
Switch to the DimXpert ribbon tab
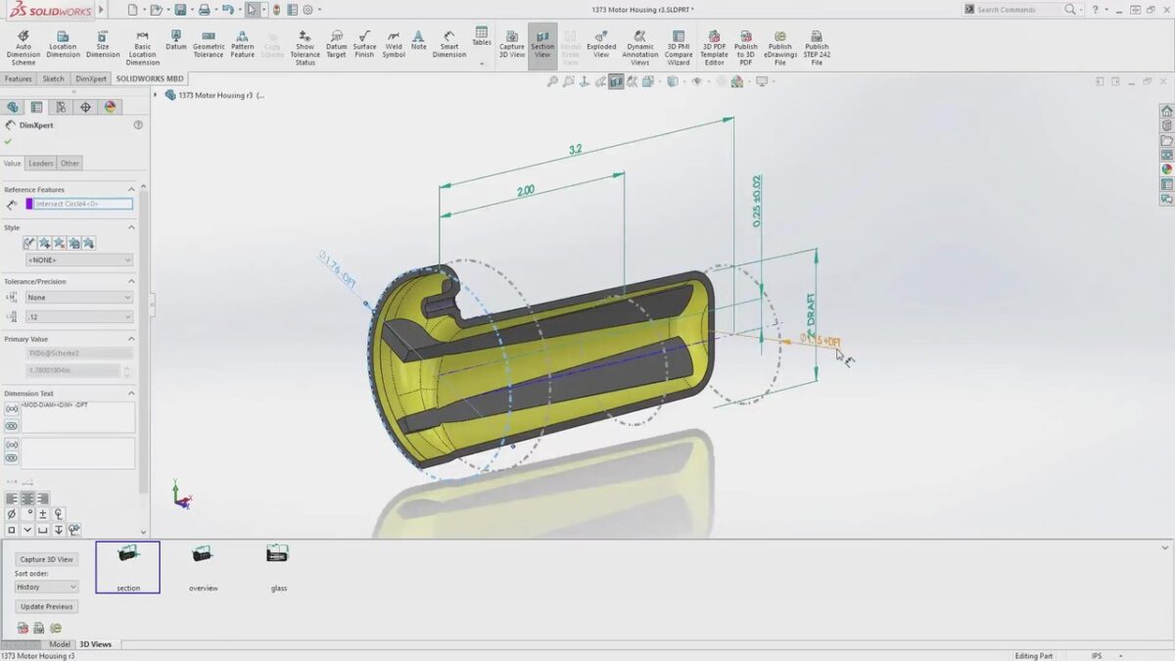91,79
